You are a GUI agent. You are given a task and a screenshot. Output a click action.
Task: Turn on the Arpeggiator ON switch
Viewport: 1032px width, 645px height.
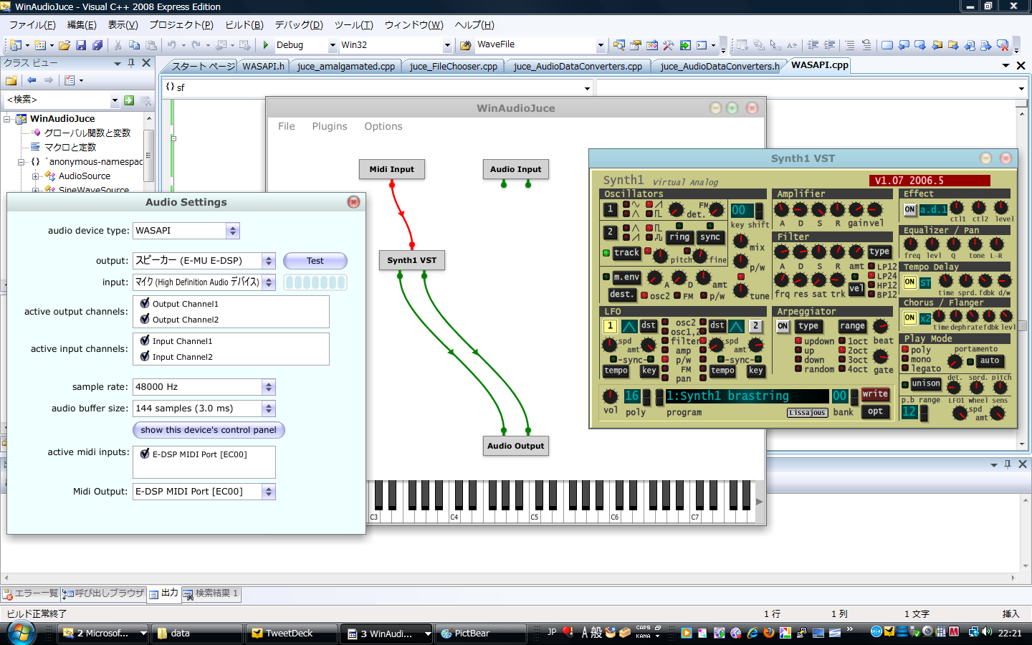(783, 326)
